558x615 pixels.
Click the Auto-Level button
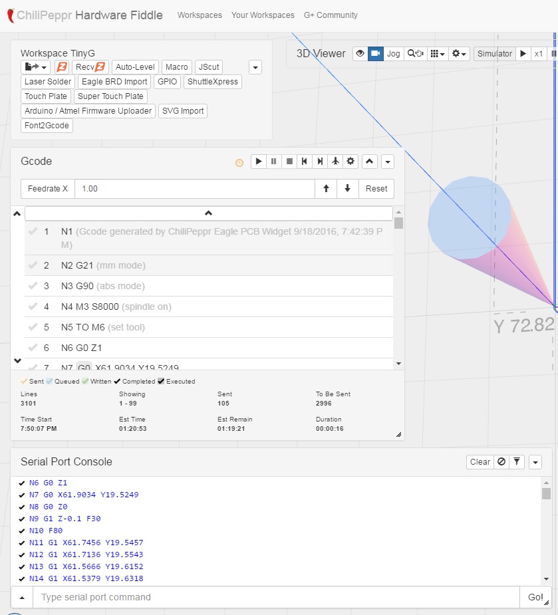(x=134, y=67)
